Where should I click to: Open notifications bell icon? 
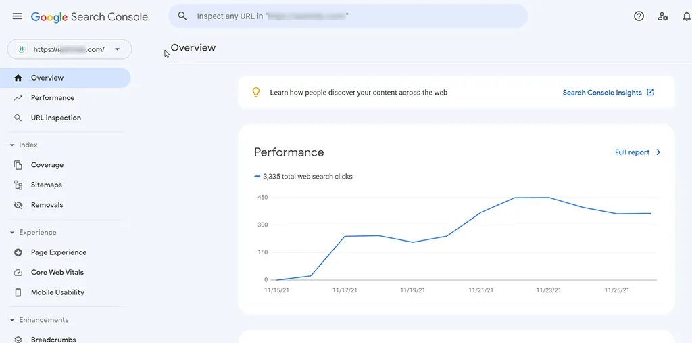[687, 16]
